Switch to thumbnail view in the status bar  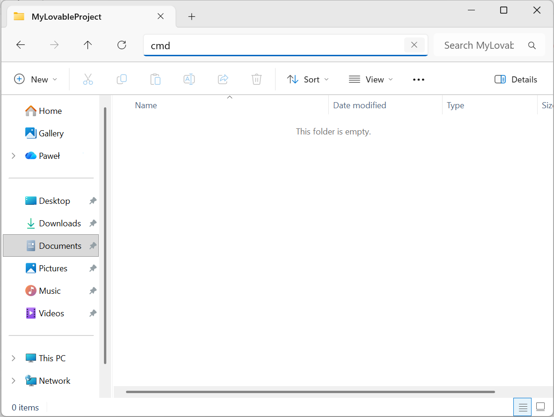pyautogui.click(x=540, y=407)
